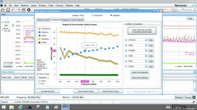This screenshot has width=197, height=110.
Task: Click the dark bird-shaped taskbar icon
Action: pyautogui.click(x=30, y=107)
